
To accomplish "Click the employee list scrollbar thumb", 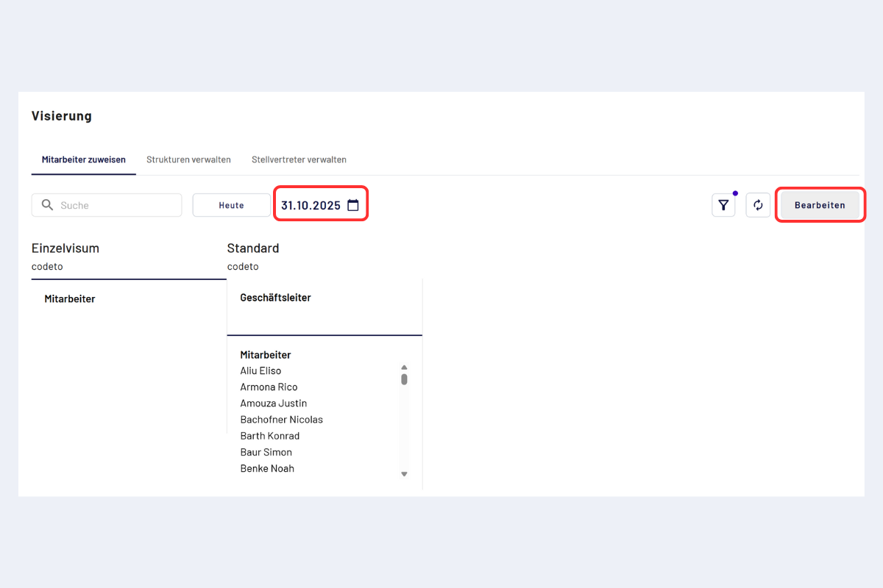I will 404,379.
